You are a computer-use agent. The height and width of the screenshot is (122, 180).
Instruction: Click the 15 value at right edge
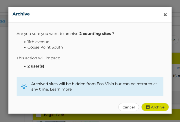point(175,76)
